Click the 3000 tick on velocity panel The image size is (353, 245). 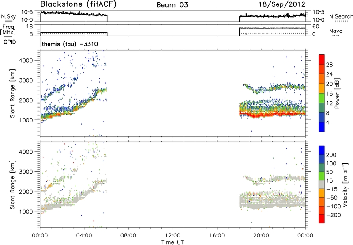[x=26, y=172]
